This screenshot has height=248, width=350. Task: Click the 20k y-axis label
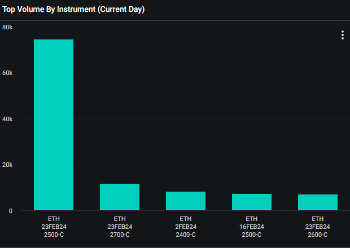click(8, 165)
